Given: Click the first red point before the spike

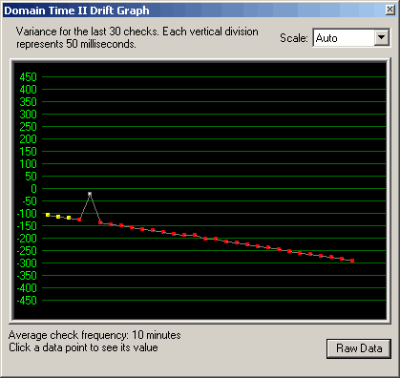Looking at the screenshot, I should point(79,220).
